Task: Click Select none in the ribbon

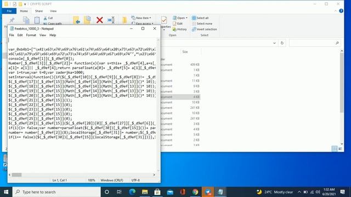Action: 202,24
